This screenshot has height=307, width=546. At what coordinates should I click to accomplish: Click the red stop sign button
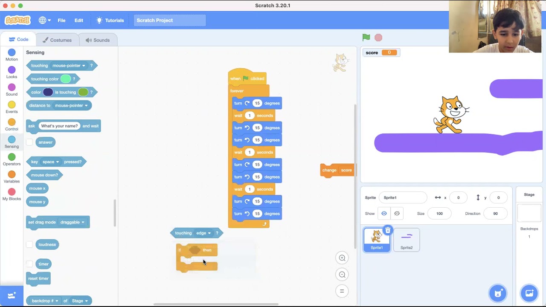click(378, 38)
